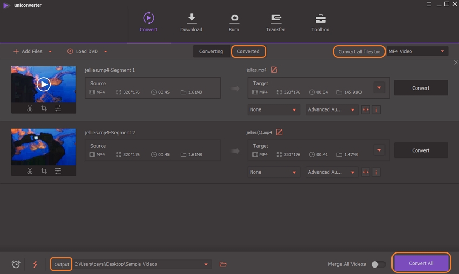Expand the MP4 Video format dropdown
This screenshot has width=459, height=274.
[x=417, y=51]
